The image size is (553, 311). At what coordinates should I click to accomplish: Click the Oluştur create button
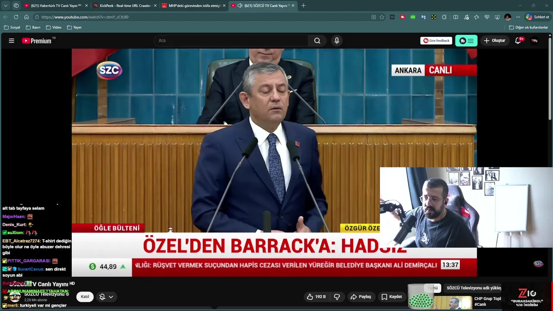tap(494, 41)
